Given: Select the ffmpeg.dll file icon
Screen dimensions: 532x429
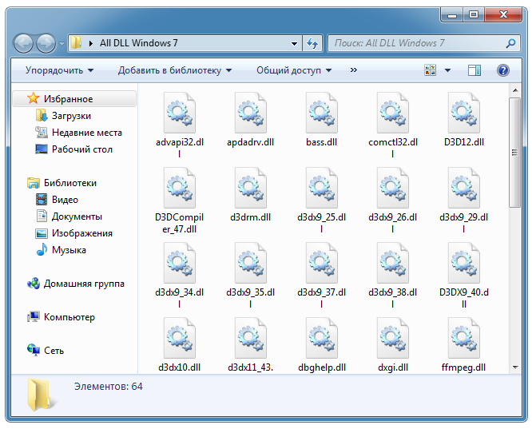Looking at the screenshot, I should [464, 339].
